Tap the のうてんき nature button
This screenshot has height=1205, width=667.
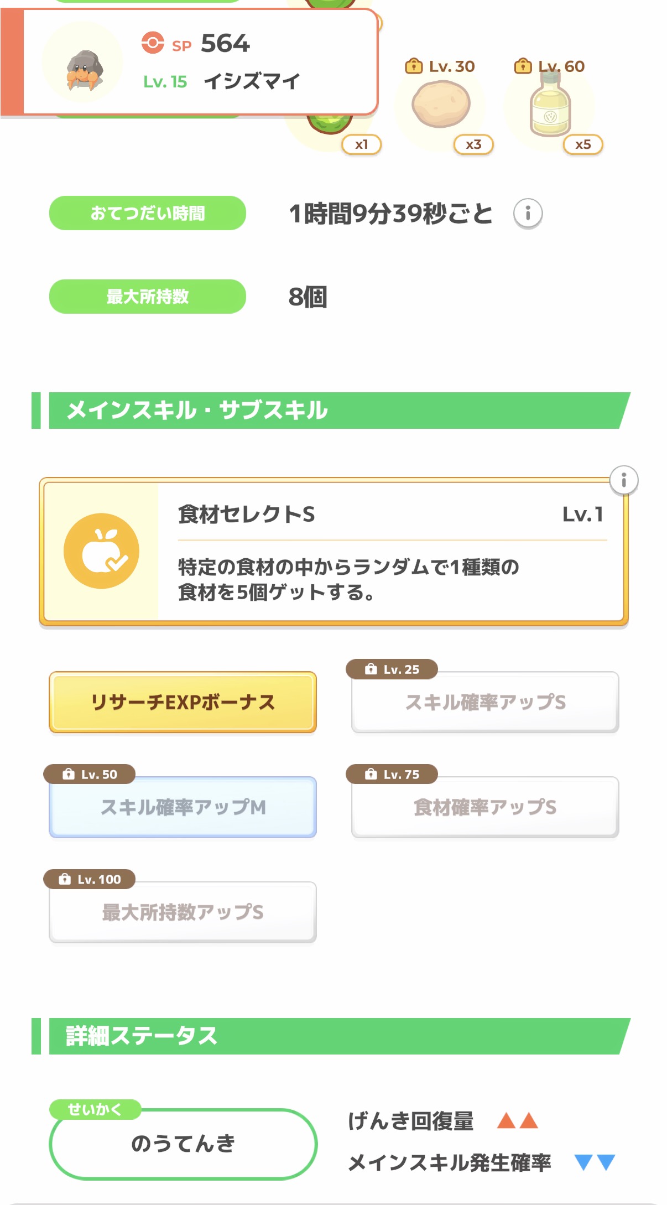click(183, 1144)
